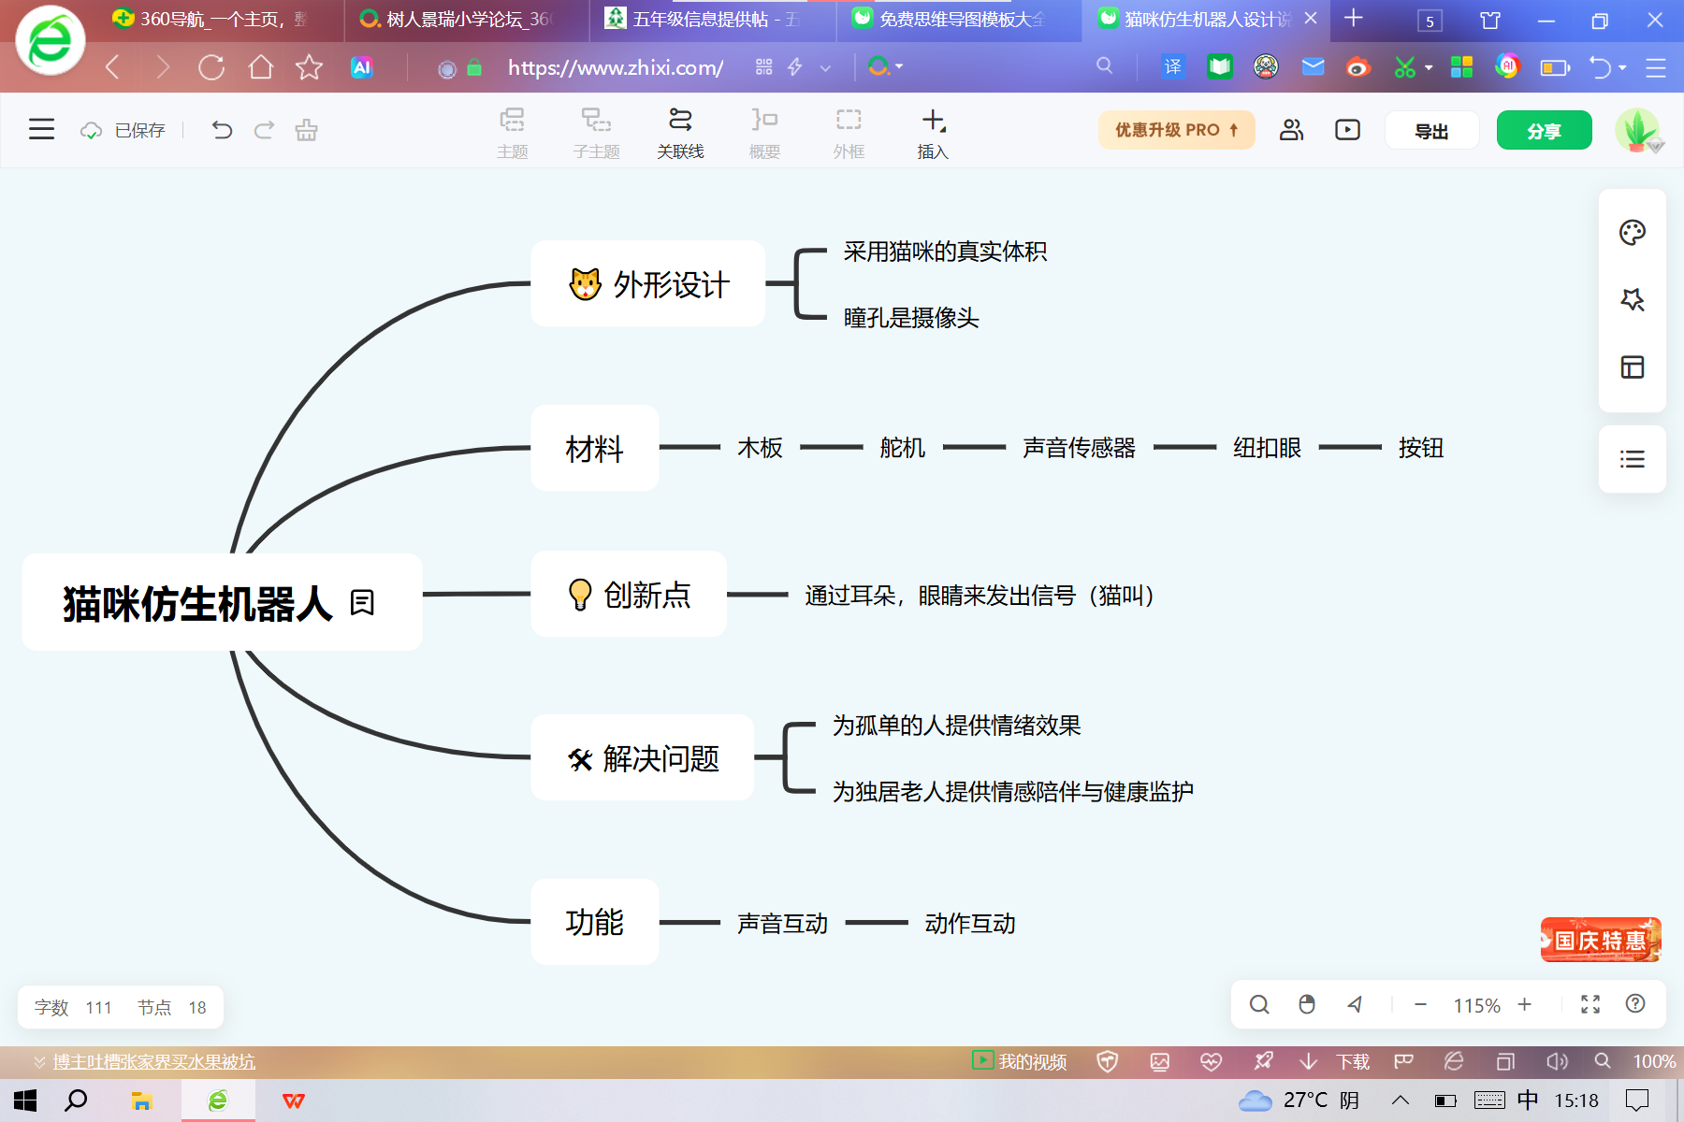The image size is (1684, 1122).
Task: Open the outline list view icon
Action: coord(1633,459)
